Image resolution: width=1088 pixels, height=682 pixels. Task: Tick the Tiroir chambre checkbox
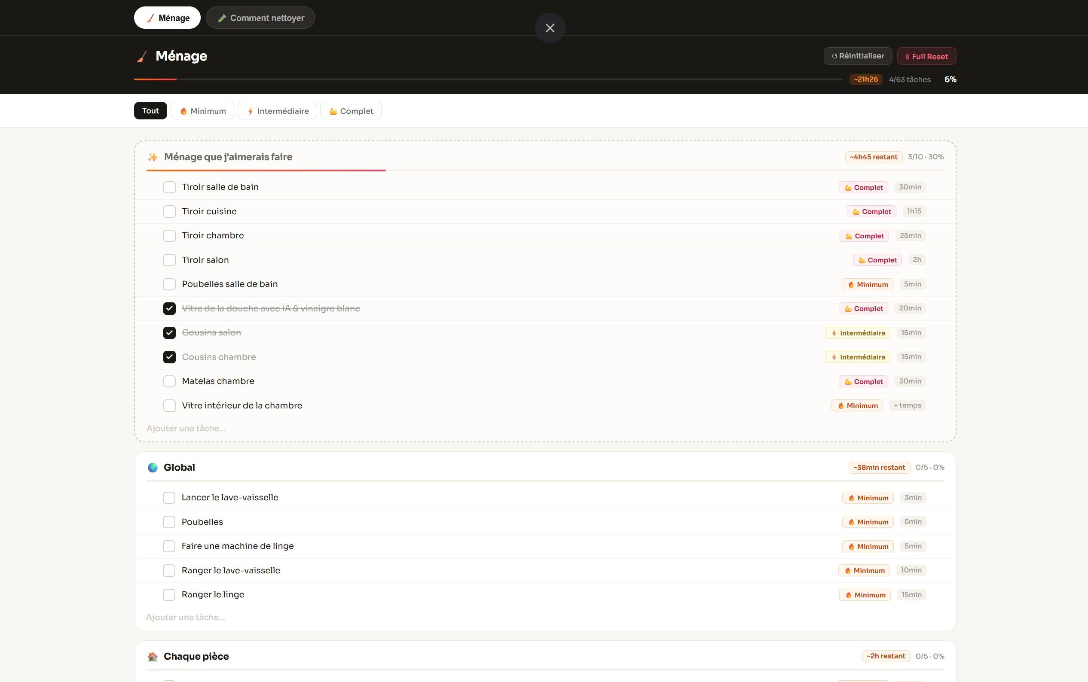click(169, 235)
